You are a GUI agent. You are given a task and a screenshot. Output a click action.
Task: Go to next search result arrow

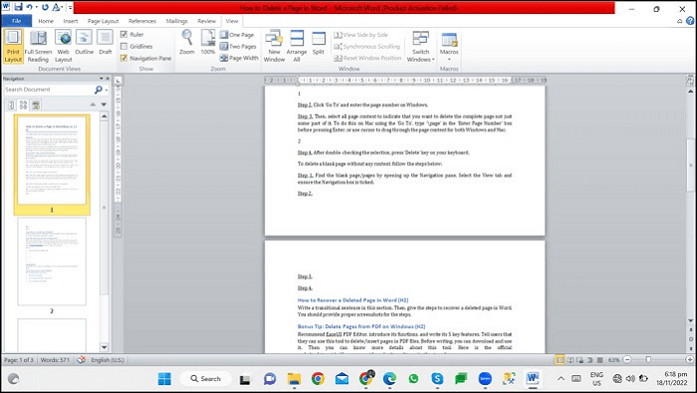104,104
